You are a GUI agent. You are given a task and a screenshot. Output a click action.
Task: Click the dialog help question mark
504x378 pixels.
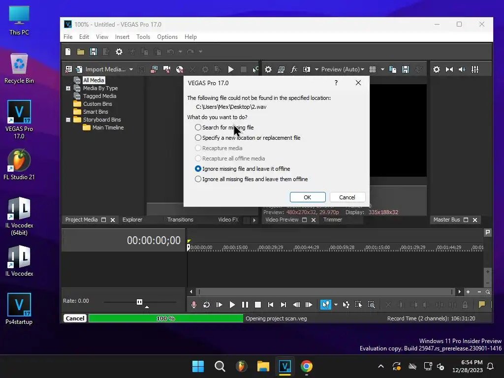click(x=336, y=83)
